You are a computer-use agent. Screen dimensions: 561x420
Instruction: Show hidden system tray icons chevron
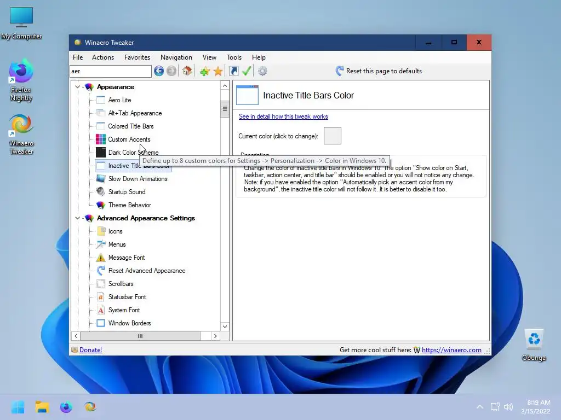pos(480,407)
